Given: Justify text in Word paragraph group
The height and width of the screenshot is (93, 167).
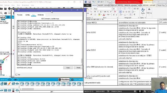Looking at the screenshot, I should tap(129, 12).
